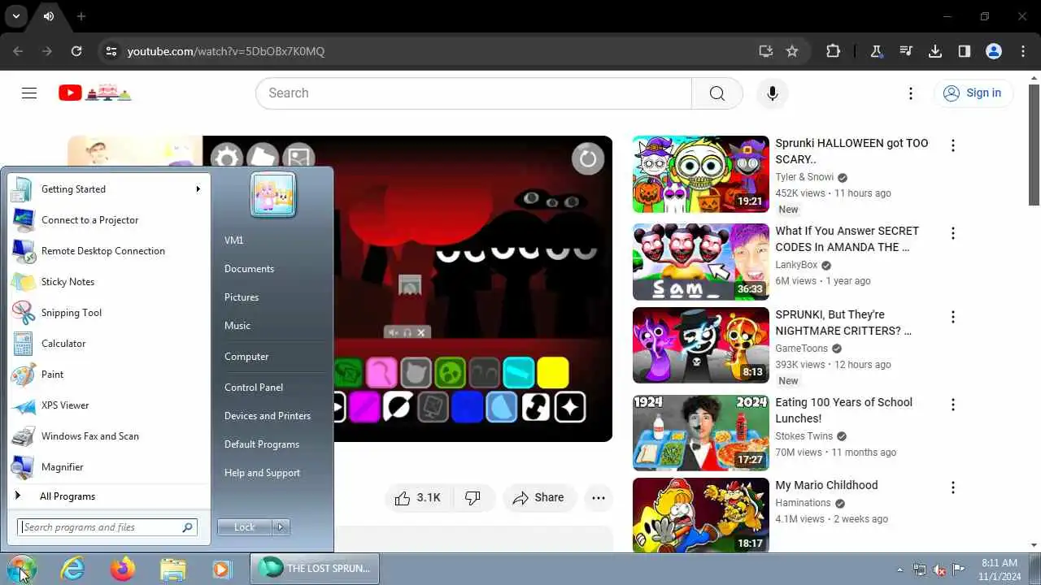Open Chrome three-dot menu

tap(1023, 51)
